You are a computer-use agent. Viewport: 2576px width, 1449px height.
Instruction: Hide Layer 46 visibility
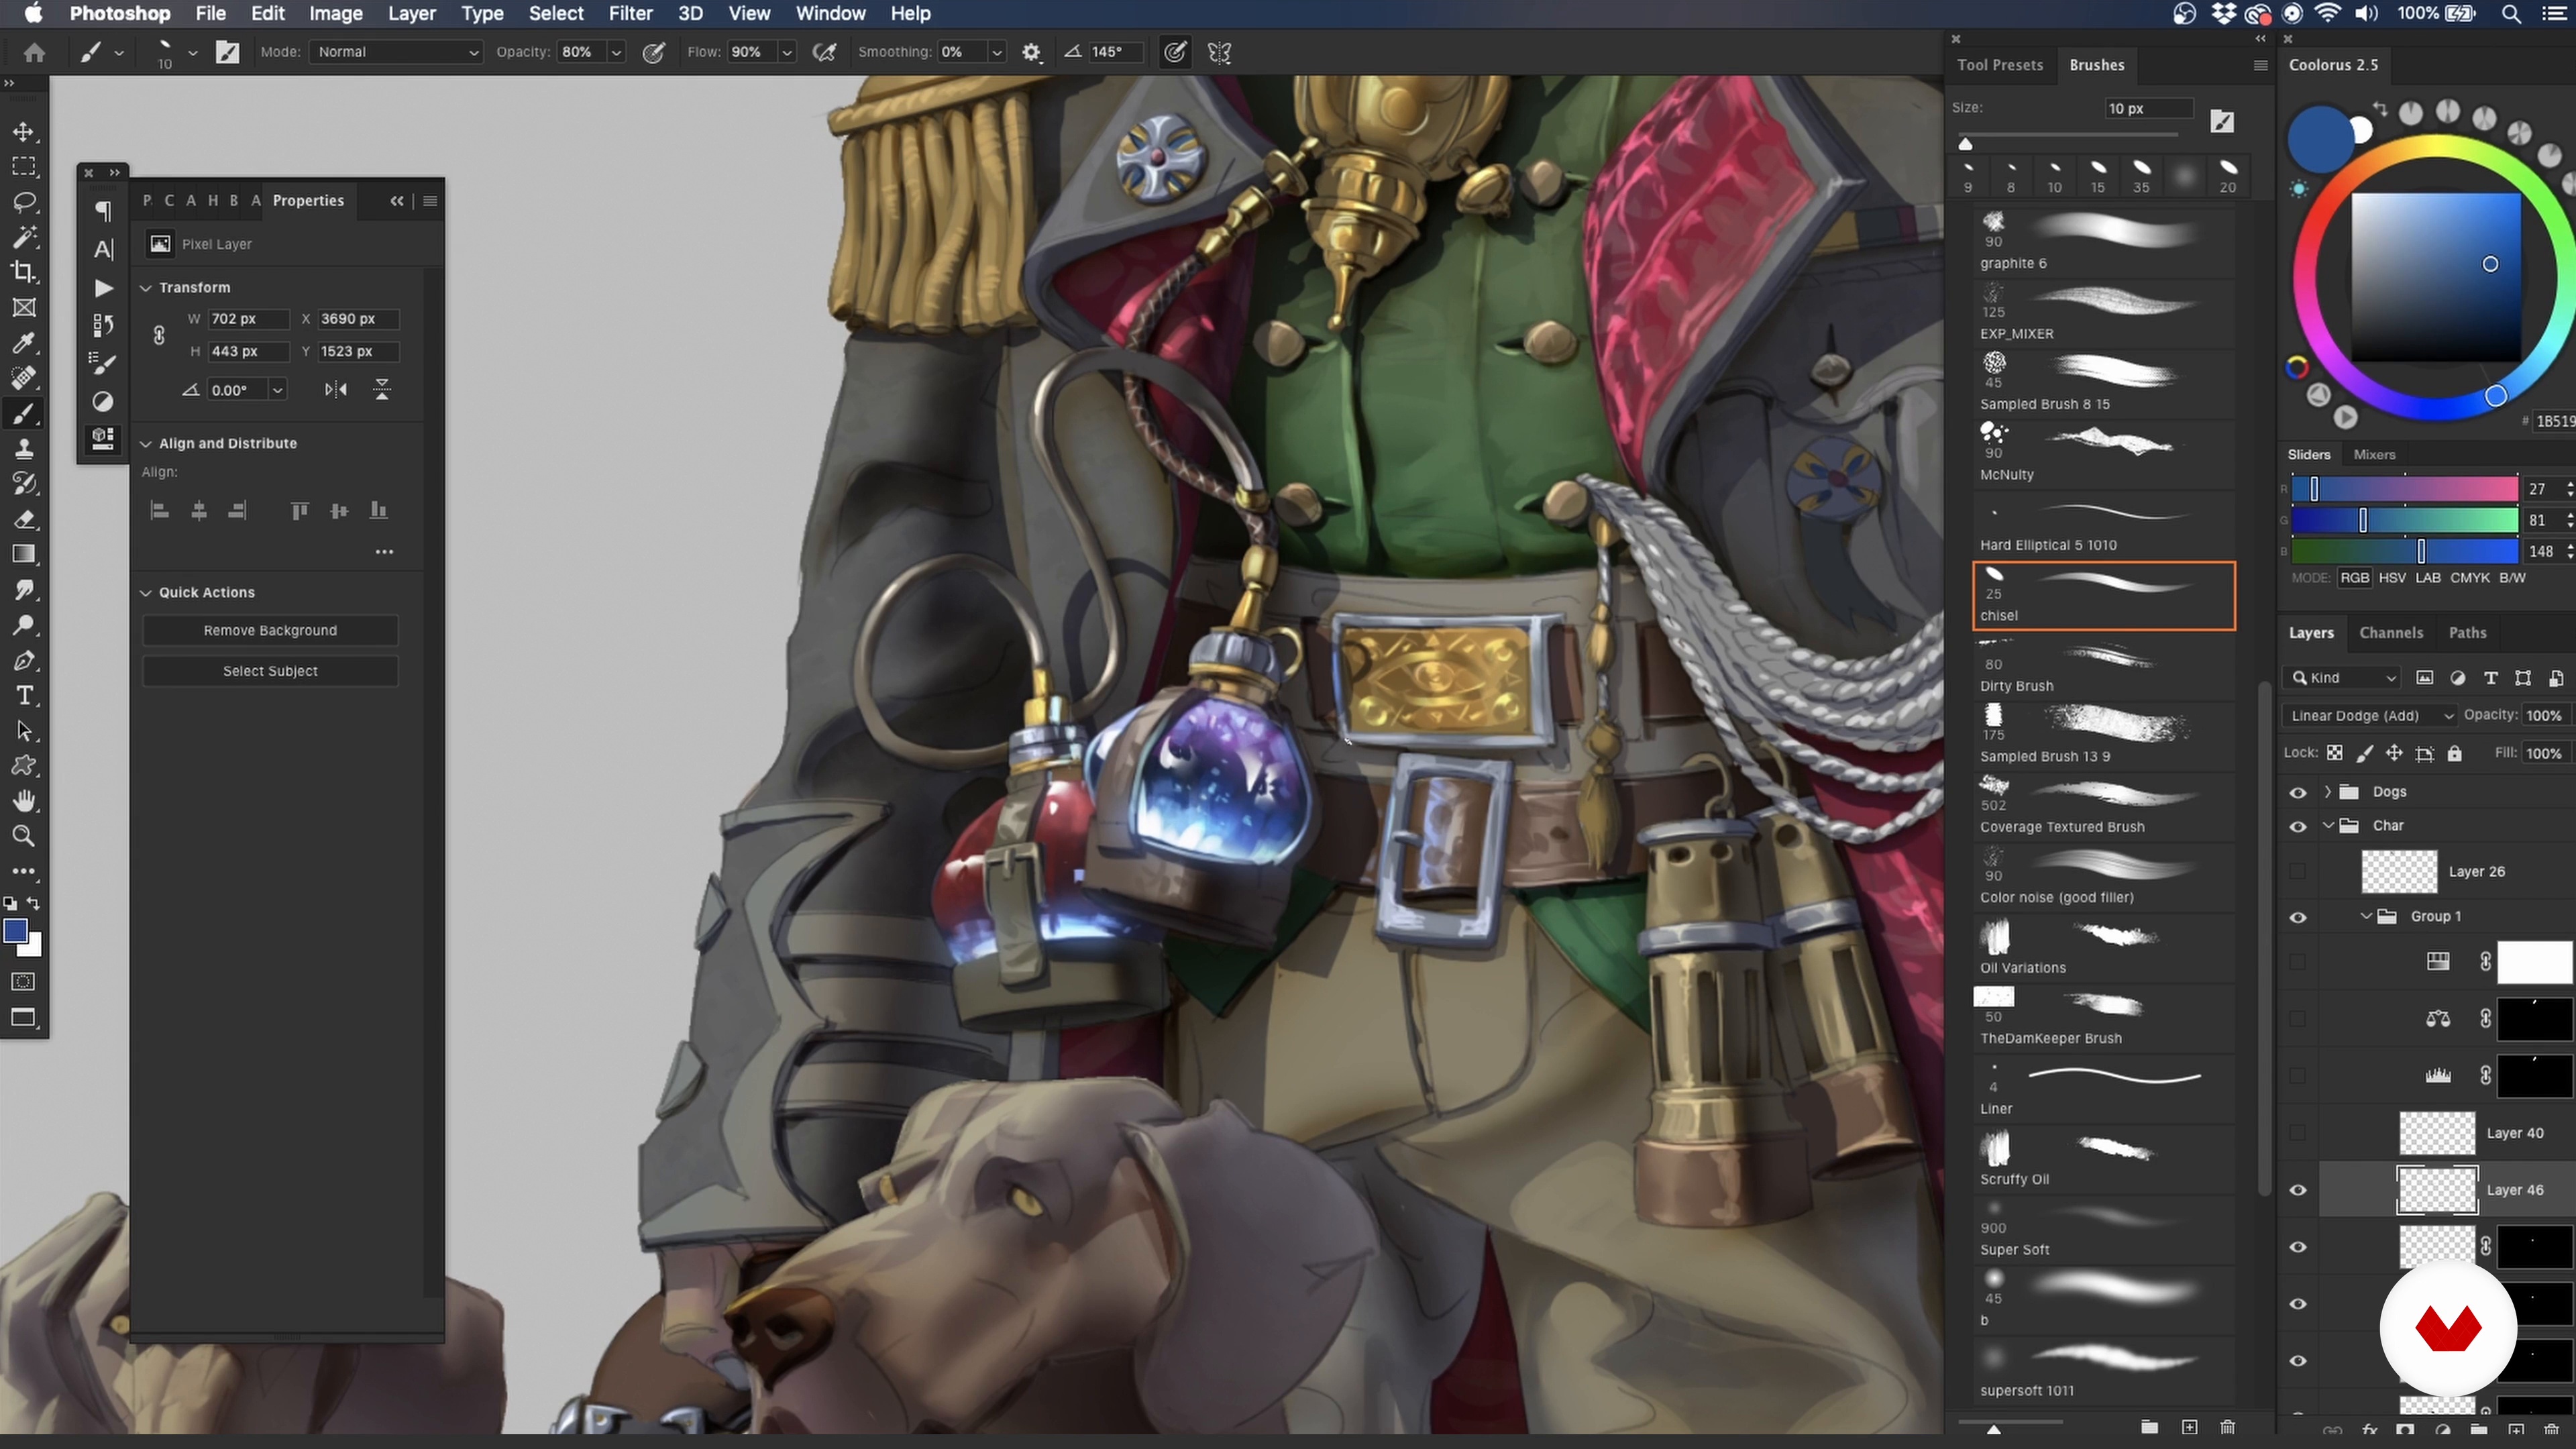pyautogui.click(x=2298, y=1190)
